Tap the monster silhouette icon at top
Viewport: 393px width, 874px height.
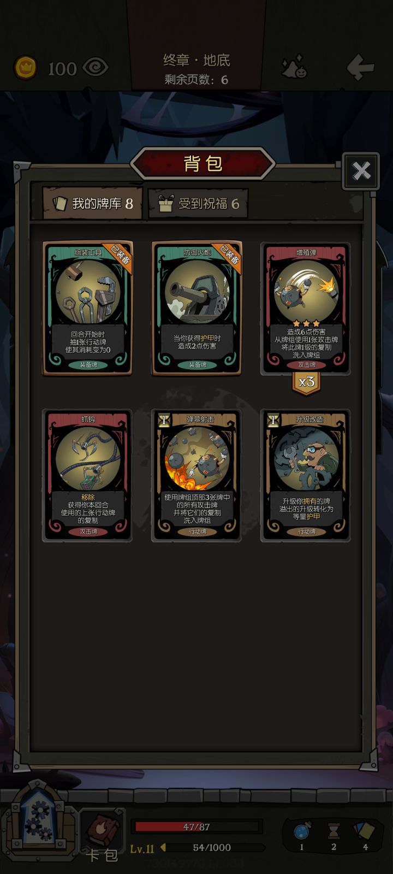(x=294, y=67)
